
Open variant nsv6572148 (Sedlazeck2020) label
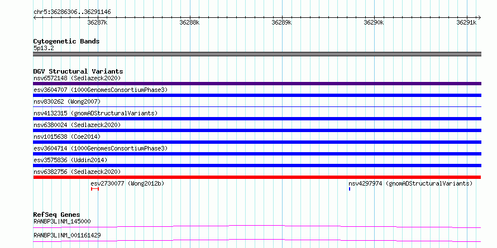[77, 78]
